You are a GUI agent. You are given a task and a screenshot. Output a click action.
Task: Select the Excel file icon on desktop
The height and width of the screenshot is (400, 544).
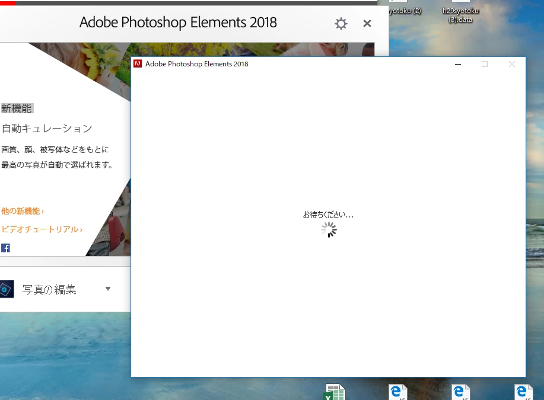(x=335, y=392)
